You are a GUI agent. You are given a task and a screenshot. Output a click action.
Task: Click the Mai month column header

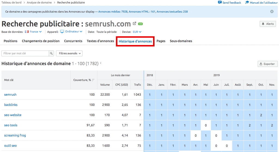206,85
